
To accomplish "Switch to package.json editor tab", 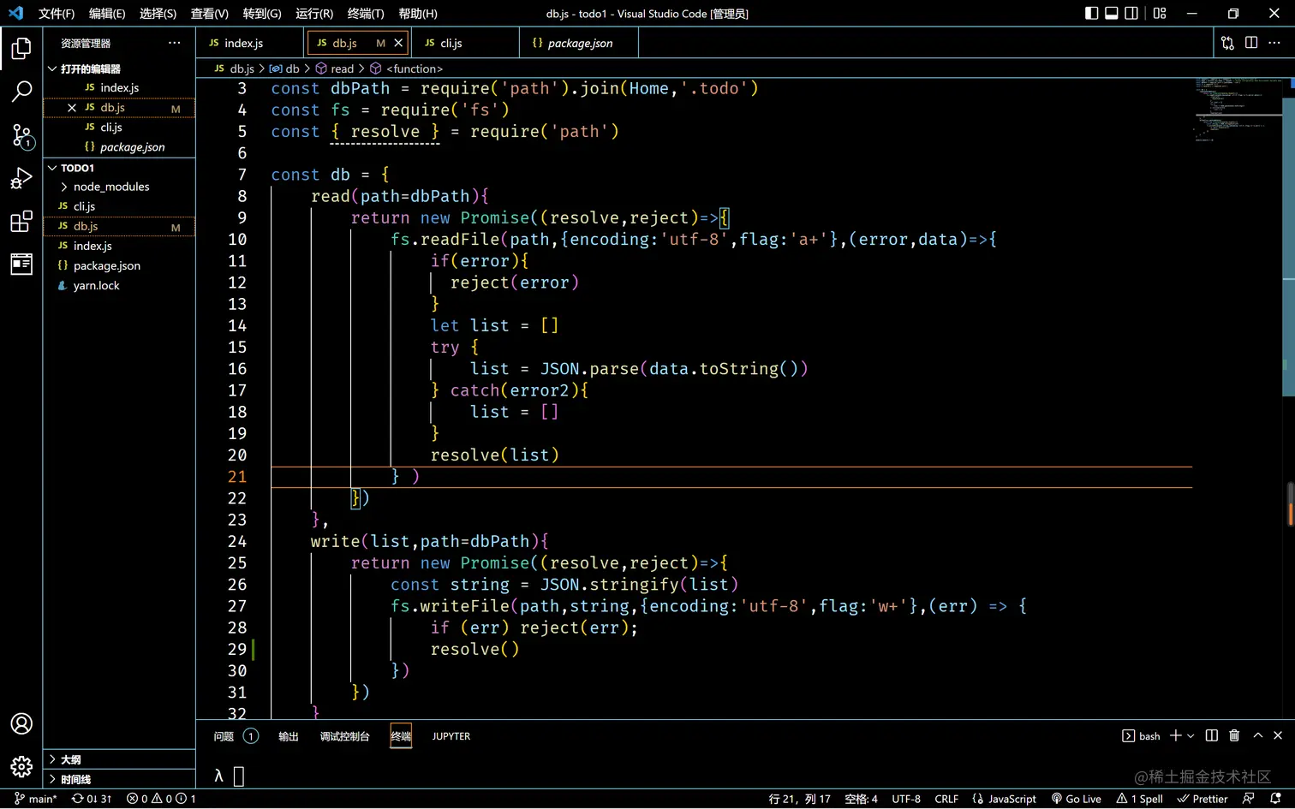I will 579,43.
